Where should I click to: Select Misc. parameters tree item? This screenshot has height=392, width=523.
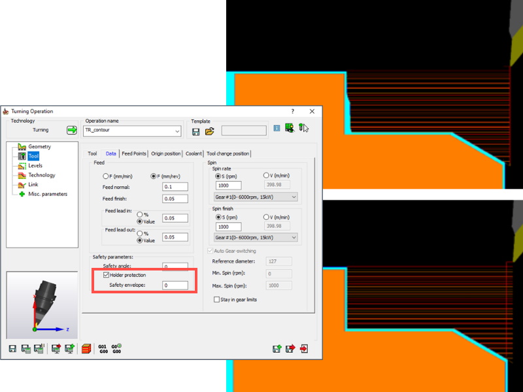pos(47,194)
